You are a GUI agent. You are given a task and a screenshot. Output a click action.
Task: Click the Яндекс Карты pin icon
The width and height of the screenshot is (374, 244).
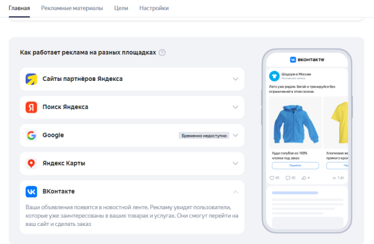[31, 164]
